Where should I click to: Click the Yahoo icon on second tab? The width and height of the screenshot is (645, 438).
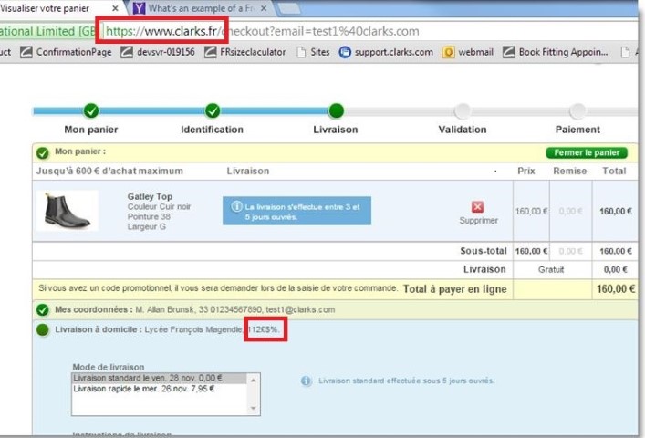139,8
